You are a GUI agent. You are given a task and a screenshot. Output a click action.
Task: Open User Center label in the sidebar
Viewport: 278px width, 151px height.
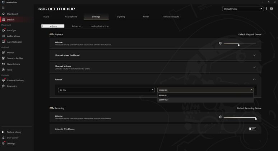tap(13, 138)
